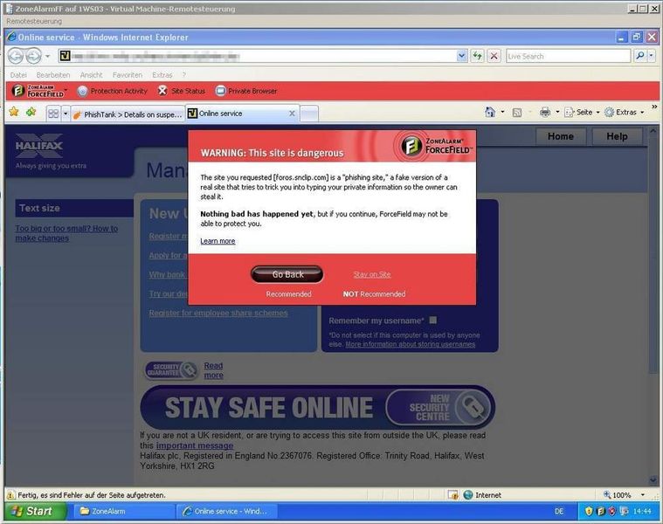Click Online service taskbar button

click(226, 511)
